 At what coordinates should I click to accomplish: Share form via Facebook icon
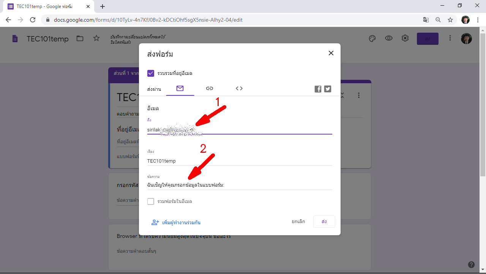coord(318,89)
